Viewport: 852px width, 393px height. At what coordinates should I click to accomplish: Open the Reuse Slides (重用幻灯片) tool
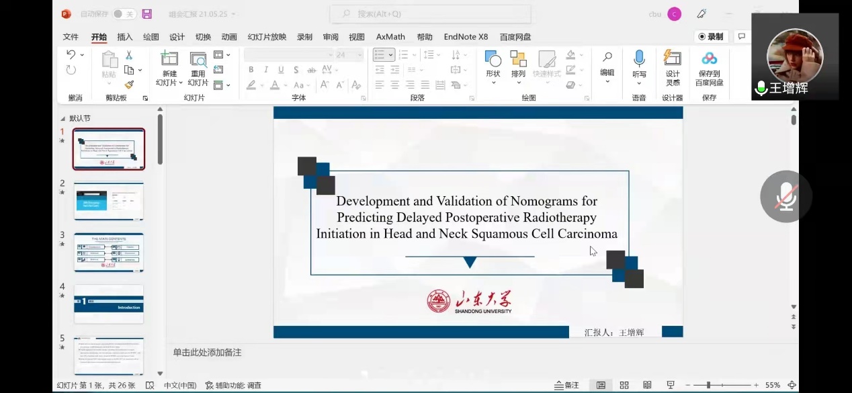198,60
